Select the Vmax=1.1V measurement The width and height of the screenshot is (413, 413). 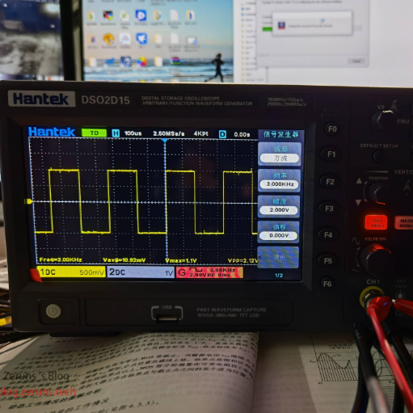point(181,261)
